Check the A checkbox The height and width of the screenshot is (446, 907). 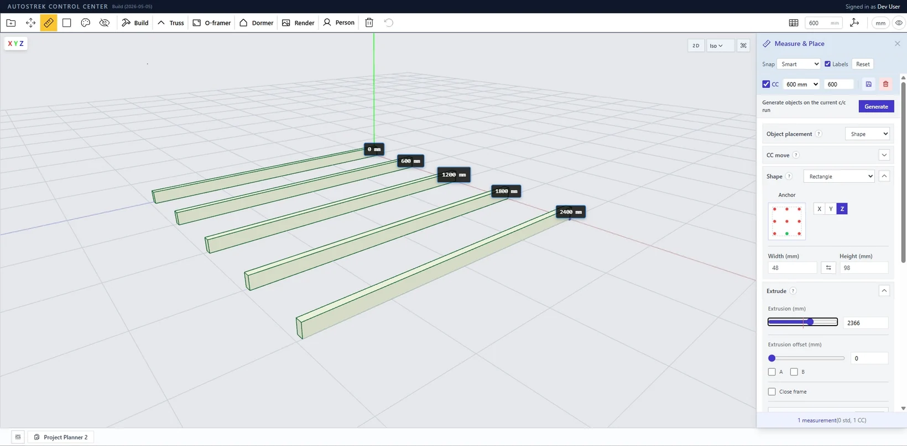(x=772, y=372)
